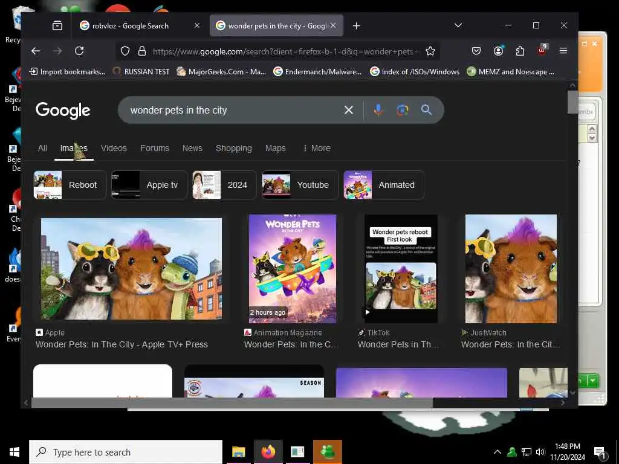
Task: Open Firefox View tab list icon
Action: (x=57, y=25)
